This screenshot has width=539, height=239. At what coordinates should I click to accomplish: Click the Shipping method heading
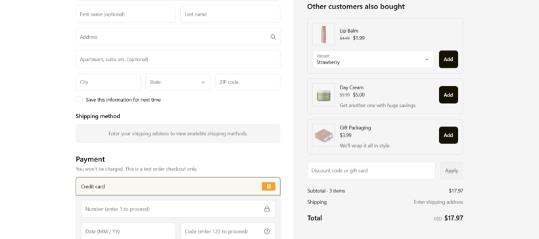(x=98, y=116)
